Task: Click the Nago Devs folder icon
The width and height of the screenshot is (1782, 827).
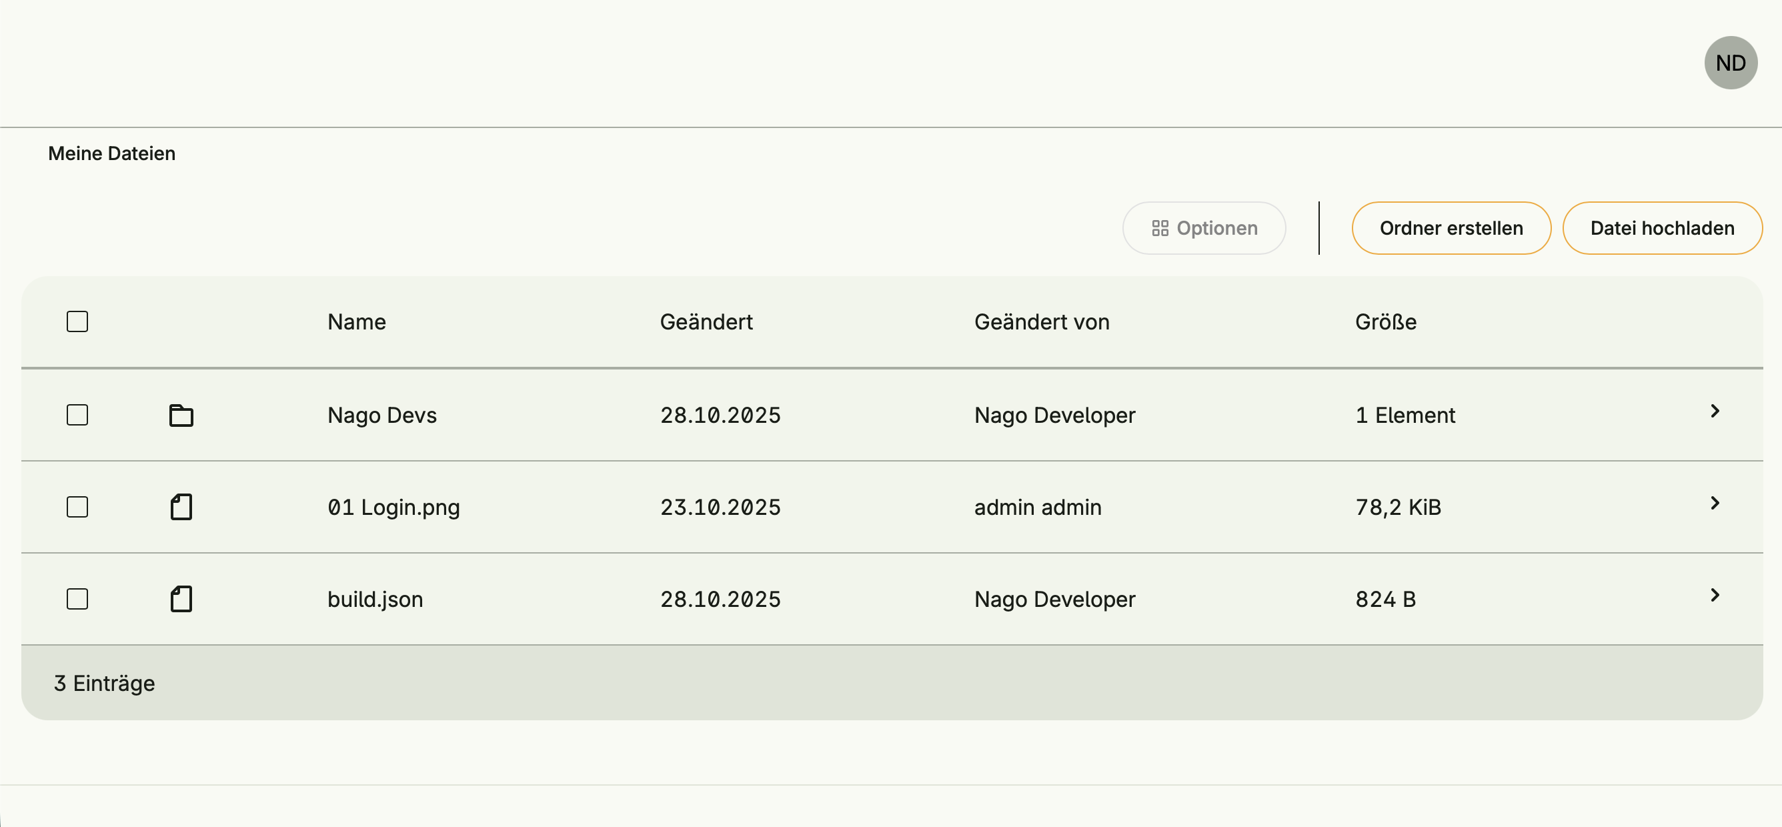Action: point(181,416)
